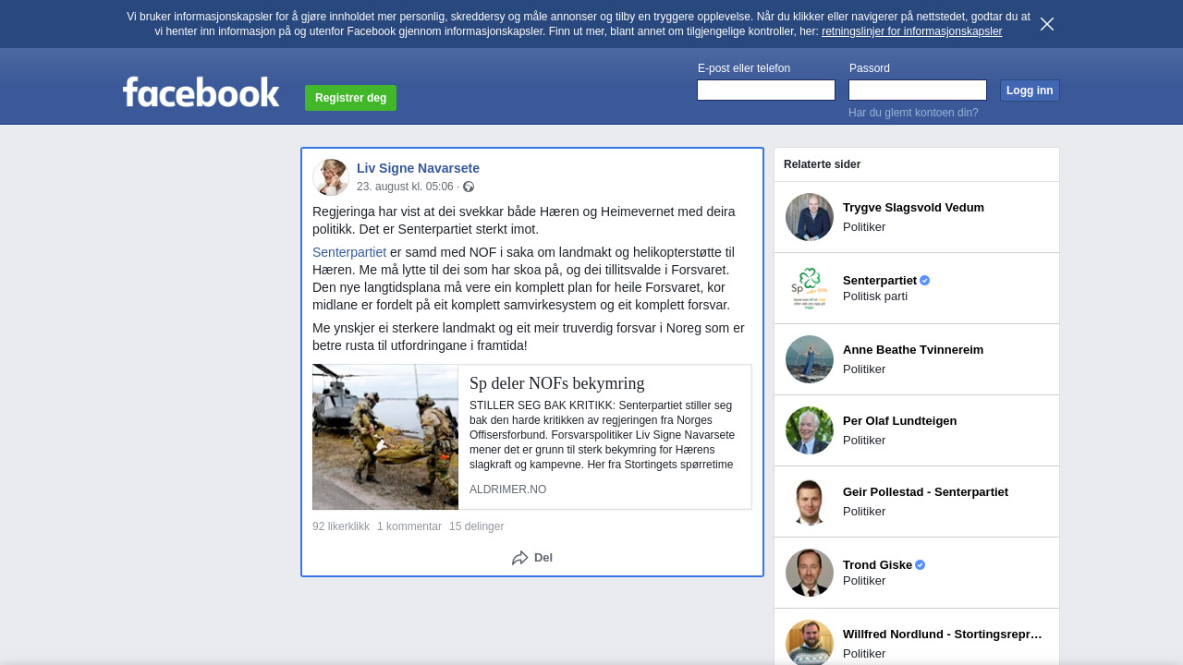Click Politisk parti label under Senterpartiet
The height and width of the screenshot is (665, 1183).
click(x=875, y=296)
